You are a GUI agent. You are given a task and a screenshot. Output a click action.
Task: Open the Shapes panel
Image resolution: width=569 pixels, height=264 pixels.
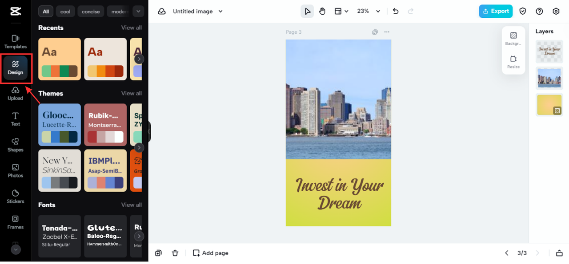pyautogui.click(x=16, y=145)
